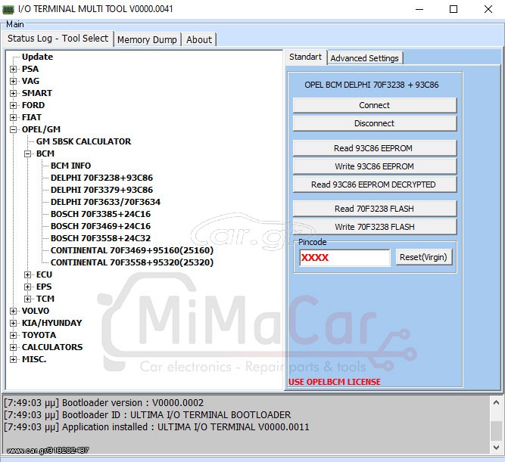Click the USE OPELBCM LICENSE text
The image size is (505, 462).
point(335,382)
